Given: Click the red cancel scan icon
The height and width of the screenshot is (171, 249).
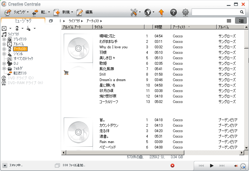Looking at the screenshot, I should click(172, 166).
